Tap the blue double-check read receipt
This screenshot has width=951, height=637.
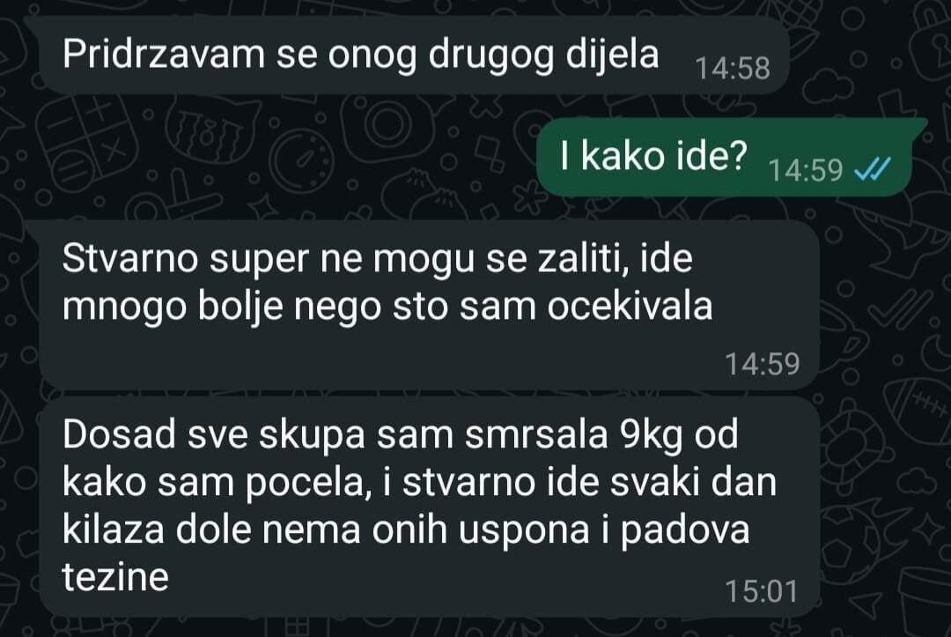point(872,169)
